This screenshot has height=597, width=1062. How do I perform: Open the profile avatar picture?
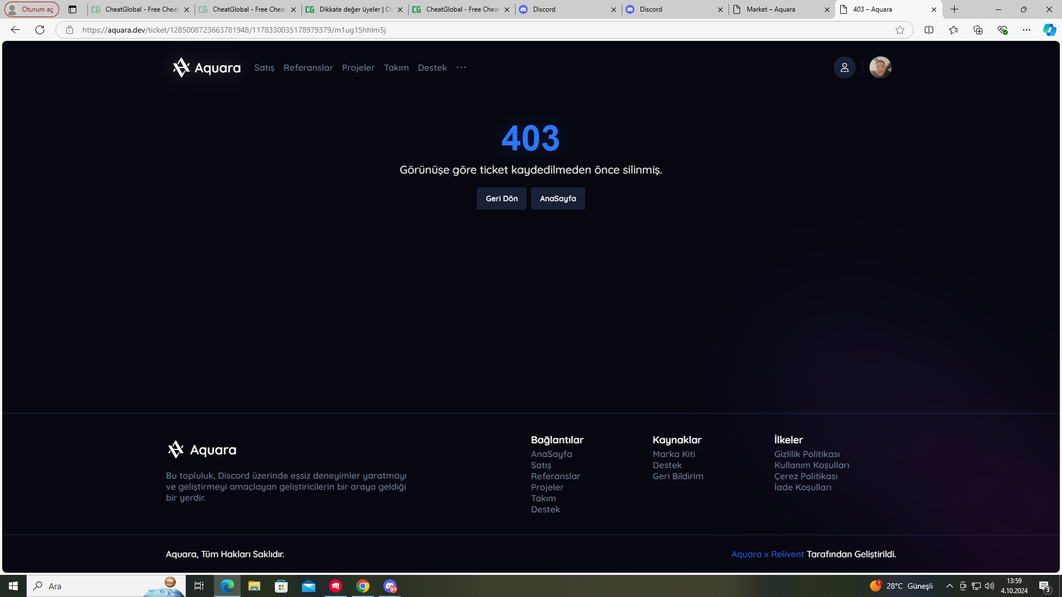point(880,67)
